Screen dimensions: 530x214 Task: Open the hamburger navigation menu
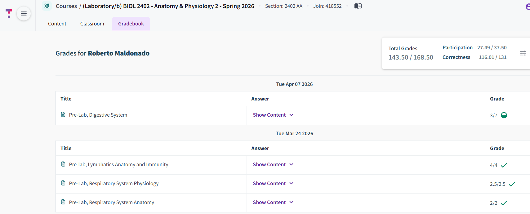(24, 14)
